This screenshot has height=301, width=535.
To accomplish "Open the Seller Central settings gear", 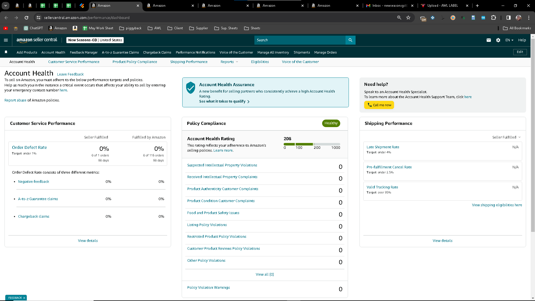I will point(498,40).
